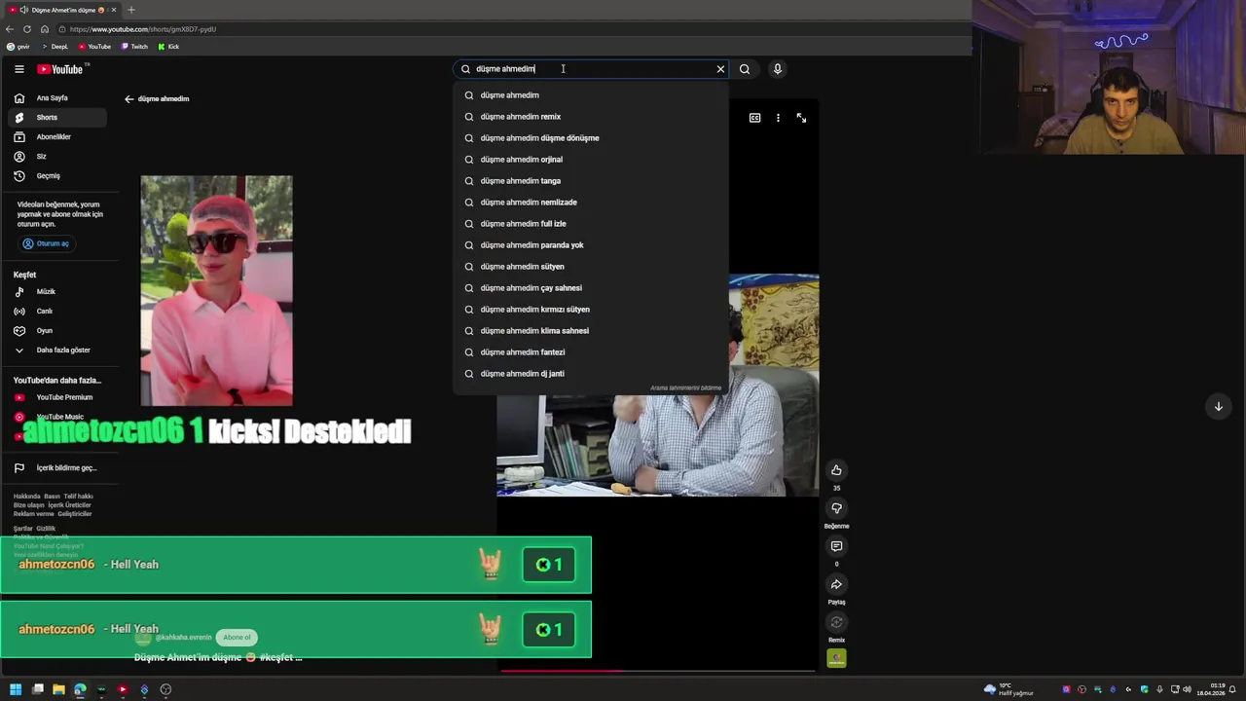Screen dimensions: 1246x701
Task: Click the taskbar volume speaker icon
Action: coord(1187,689)
